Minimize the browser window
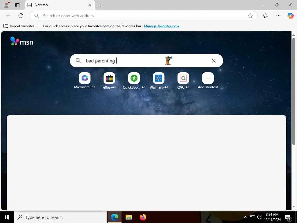 [x=264, y=5]
